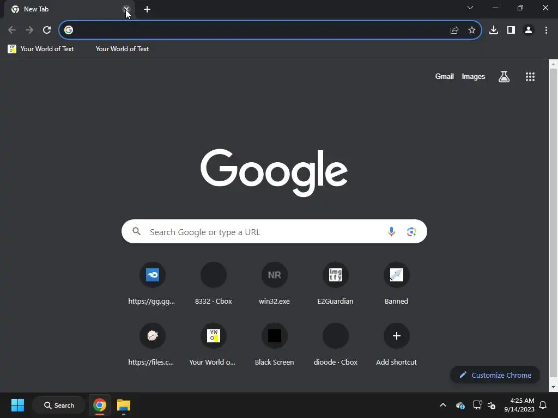Image resolution: width=558 pixels, height=418 pixels.
Task: Open the win32.exe shortcut
Action: 275,284
